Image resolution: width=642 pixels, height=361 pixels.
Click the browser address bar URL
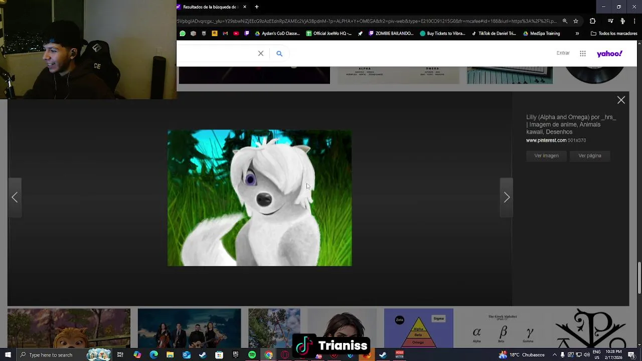pos(366,21)
